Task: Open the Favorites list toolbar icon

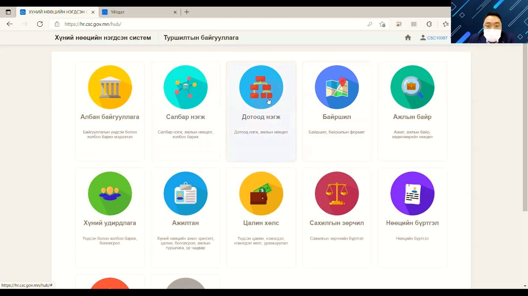Action: pyautogui.click(x=445, y=24)
